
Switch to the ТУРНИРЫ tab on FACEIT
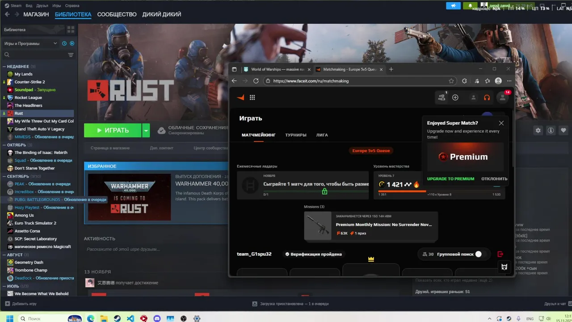tap(296, 135)
